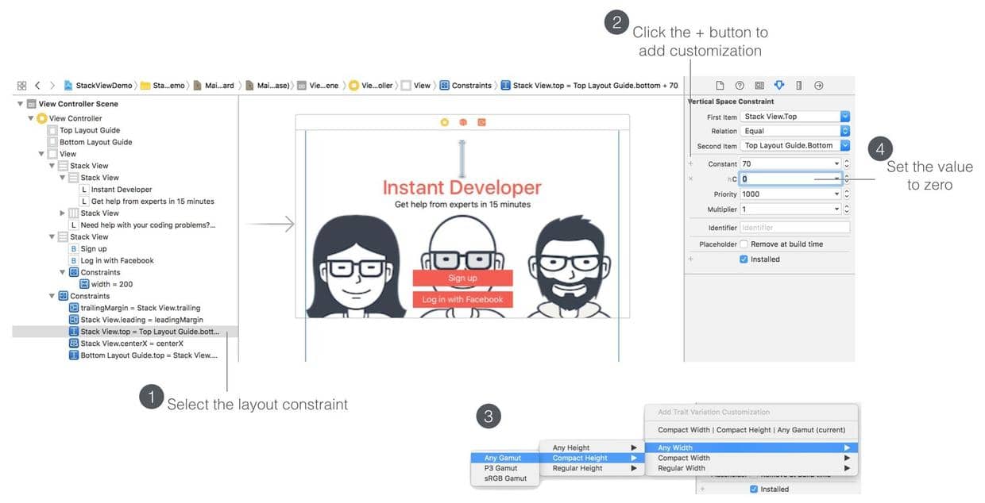Open the Connections inspector arrow icon
The height and width of the screenshot is (503, 985).
click(819, 86)
